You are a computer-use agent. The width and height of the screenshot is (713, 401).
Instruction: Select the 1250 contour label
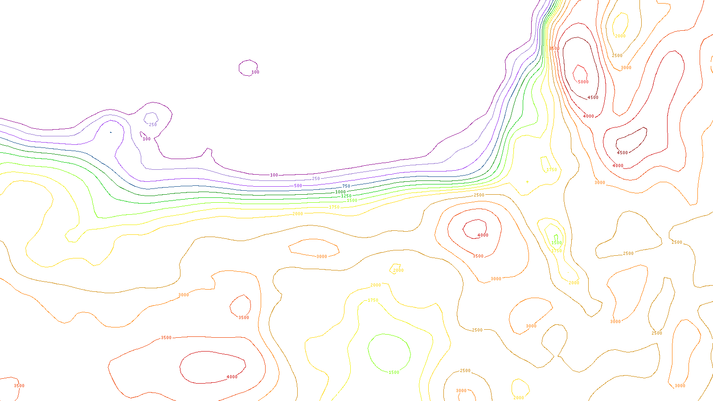[x=346, y=196]
